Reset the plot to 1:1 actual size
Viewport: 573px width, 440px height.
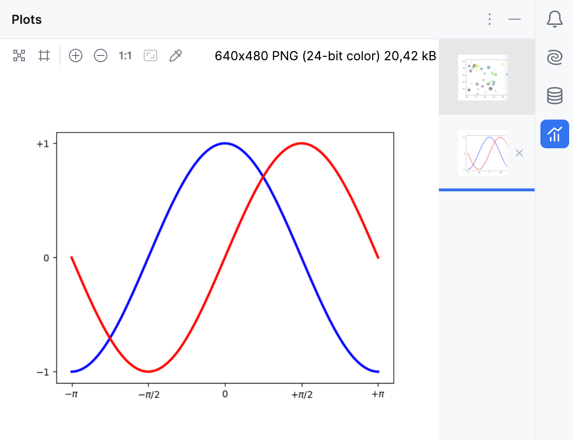125,55
